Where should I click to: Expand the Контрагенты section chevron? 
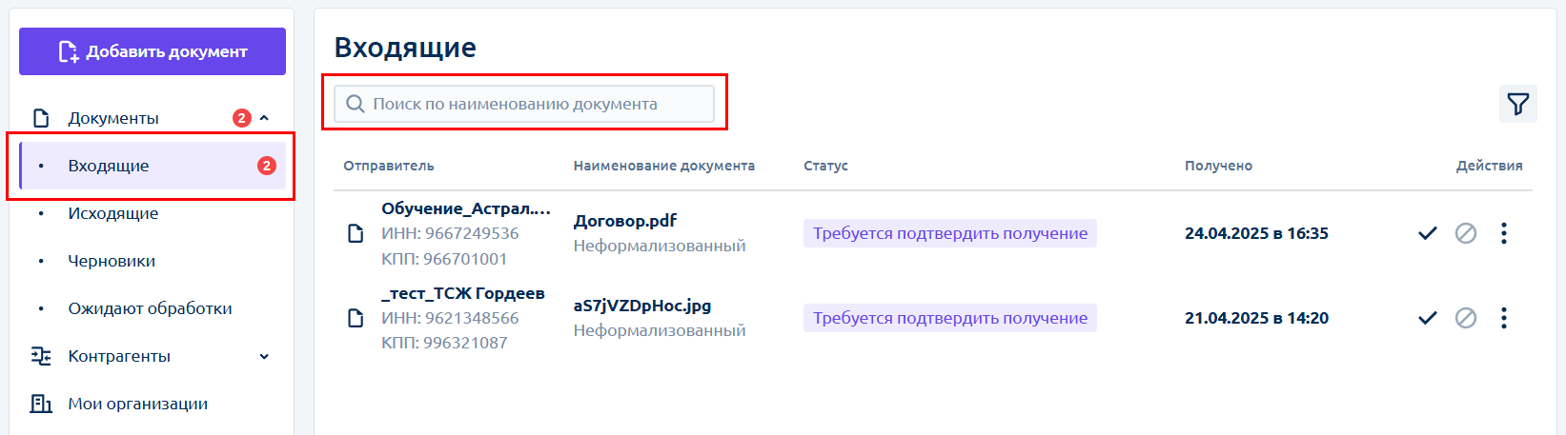[264, 356]
